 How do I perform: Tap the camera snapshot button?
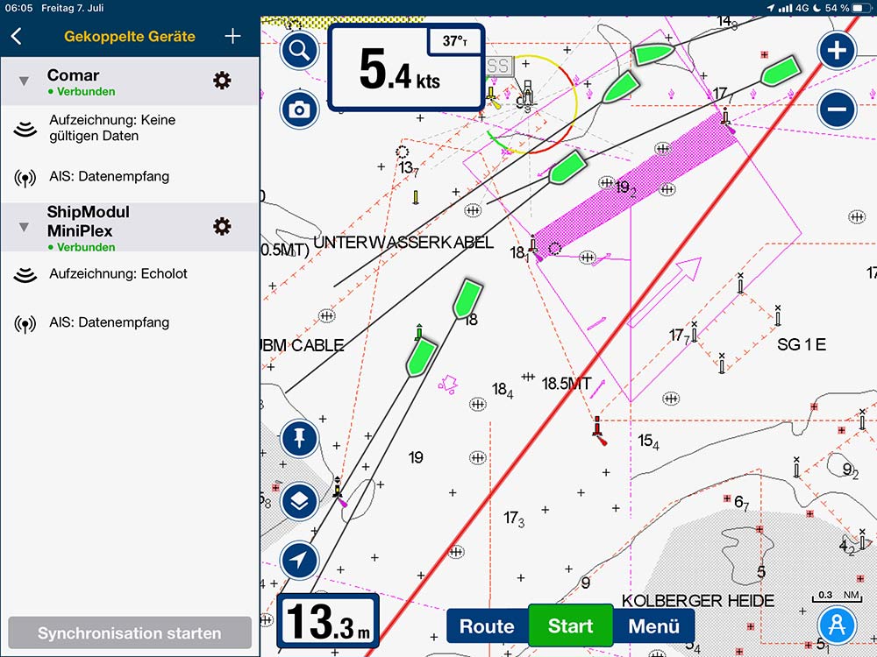[x=300, y=109]
